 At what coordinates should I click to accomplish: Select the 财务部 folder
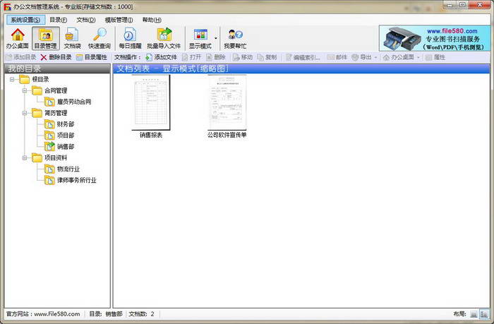66,124
